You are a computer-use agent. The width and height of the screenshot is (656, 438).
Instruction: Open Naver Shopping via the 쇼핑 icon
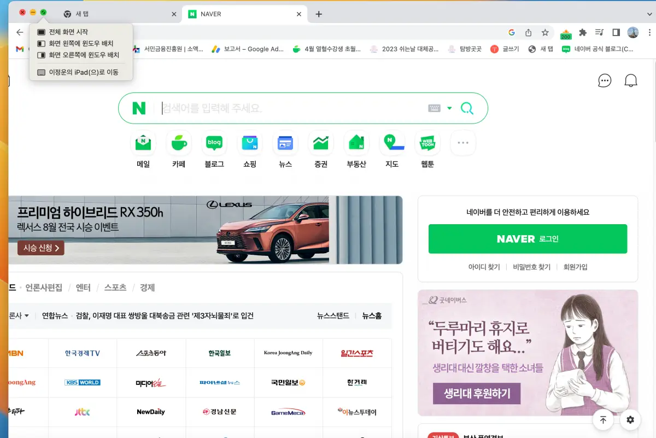pos(249,142)
